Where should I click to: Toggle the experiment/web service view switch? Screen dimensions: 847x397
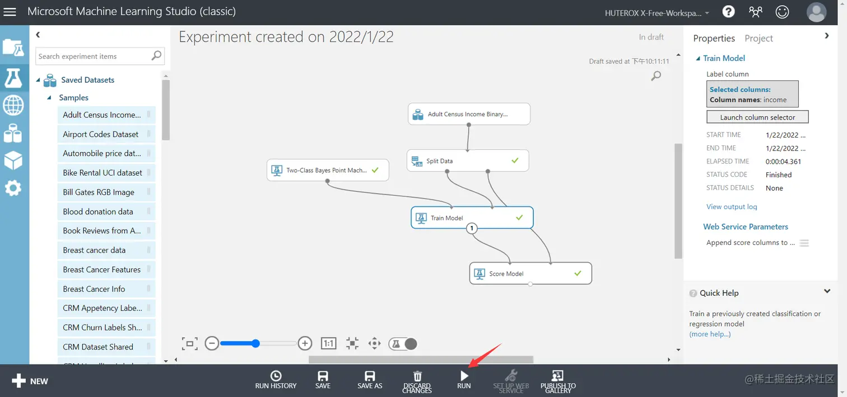tap(403, 343)
